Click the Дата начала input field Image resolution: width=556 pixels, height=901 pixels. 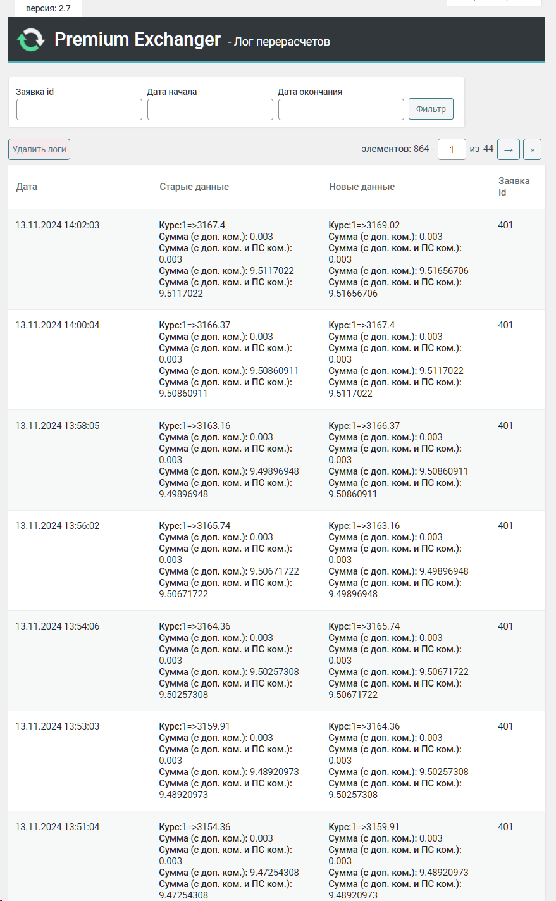tap(210, 109)
